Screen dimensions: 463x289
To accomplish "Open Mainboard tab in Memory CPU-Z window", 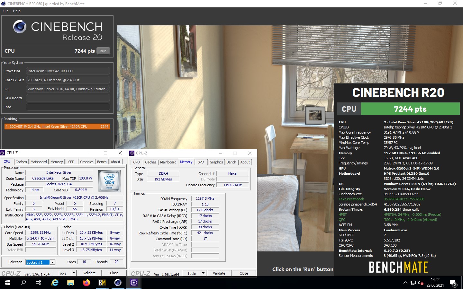I will (x=168, y=162).
